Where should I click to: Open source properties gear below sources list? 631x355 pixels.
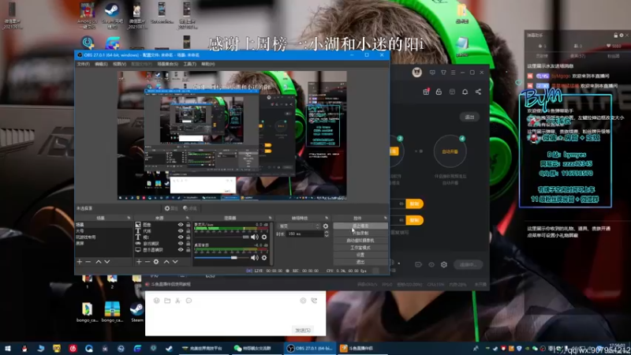point(156,262)
